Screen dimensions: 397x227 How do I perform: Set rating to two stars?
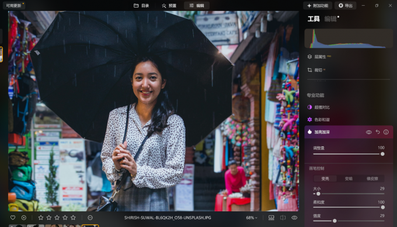point(49,218)
